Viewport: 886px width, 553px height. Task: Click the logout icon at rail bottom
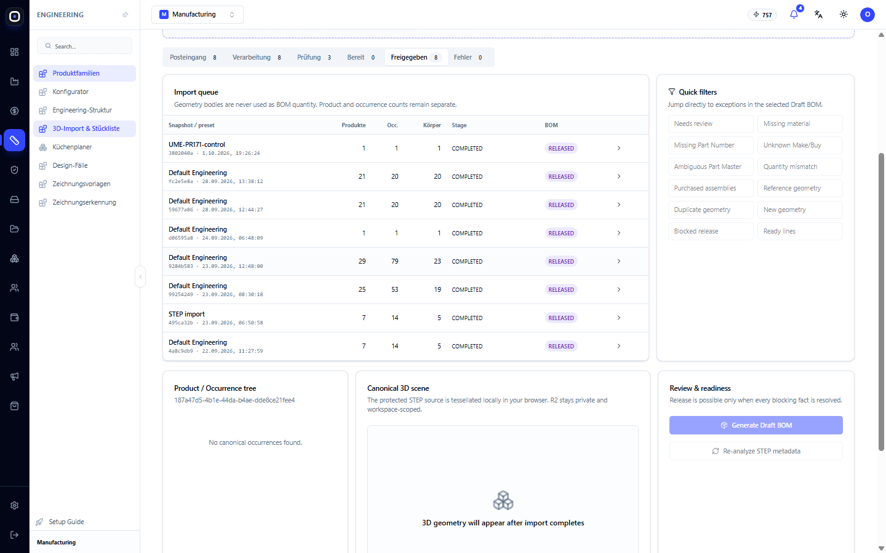point(14,535)
